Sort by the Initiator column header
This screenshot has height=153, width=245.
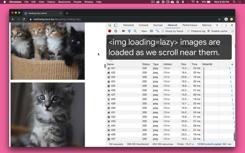[171, 64]
